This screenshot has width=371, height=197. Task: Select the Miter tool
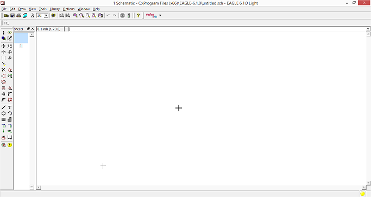tap(10, 94)
